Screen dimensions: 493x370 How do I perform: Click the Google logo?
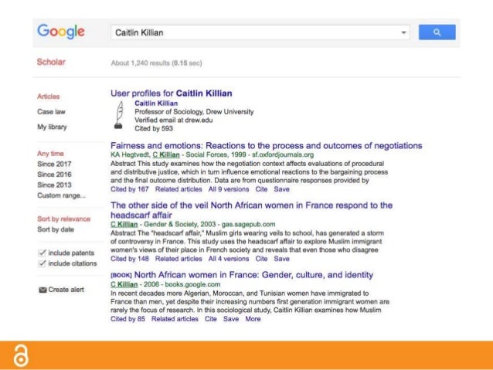pos(61,32)
